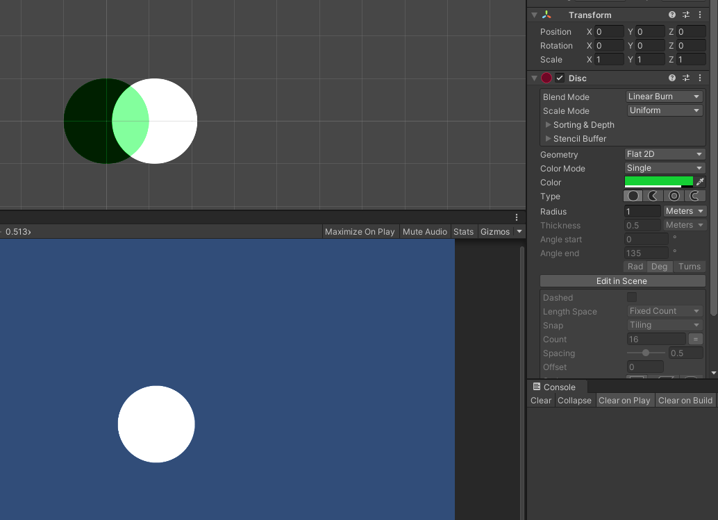This screenshot has width=718, height=520.
Task: Open Disc component help icon
Action: click(x=671, y=78)
